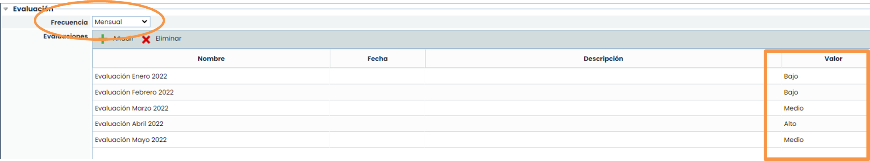Select the Evaluación Marzo 2022 row
This screenshot has height=161, width=870.
[132, 108]
